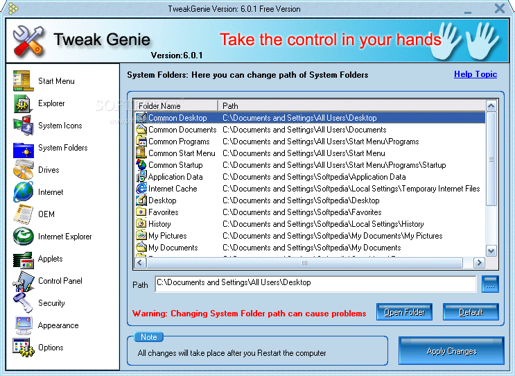Select the Application Data folder name
515x376 pixels.
[x=175, y=177]
